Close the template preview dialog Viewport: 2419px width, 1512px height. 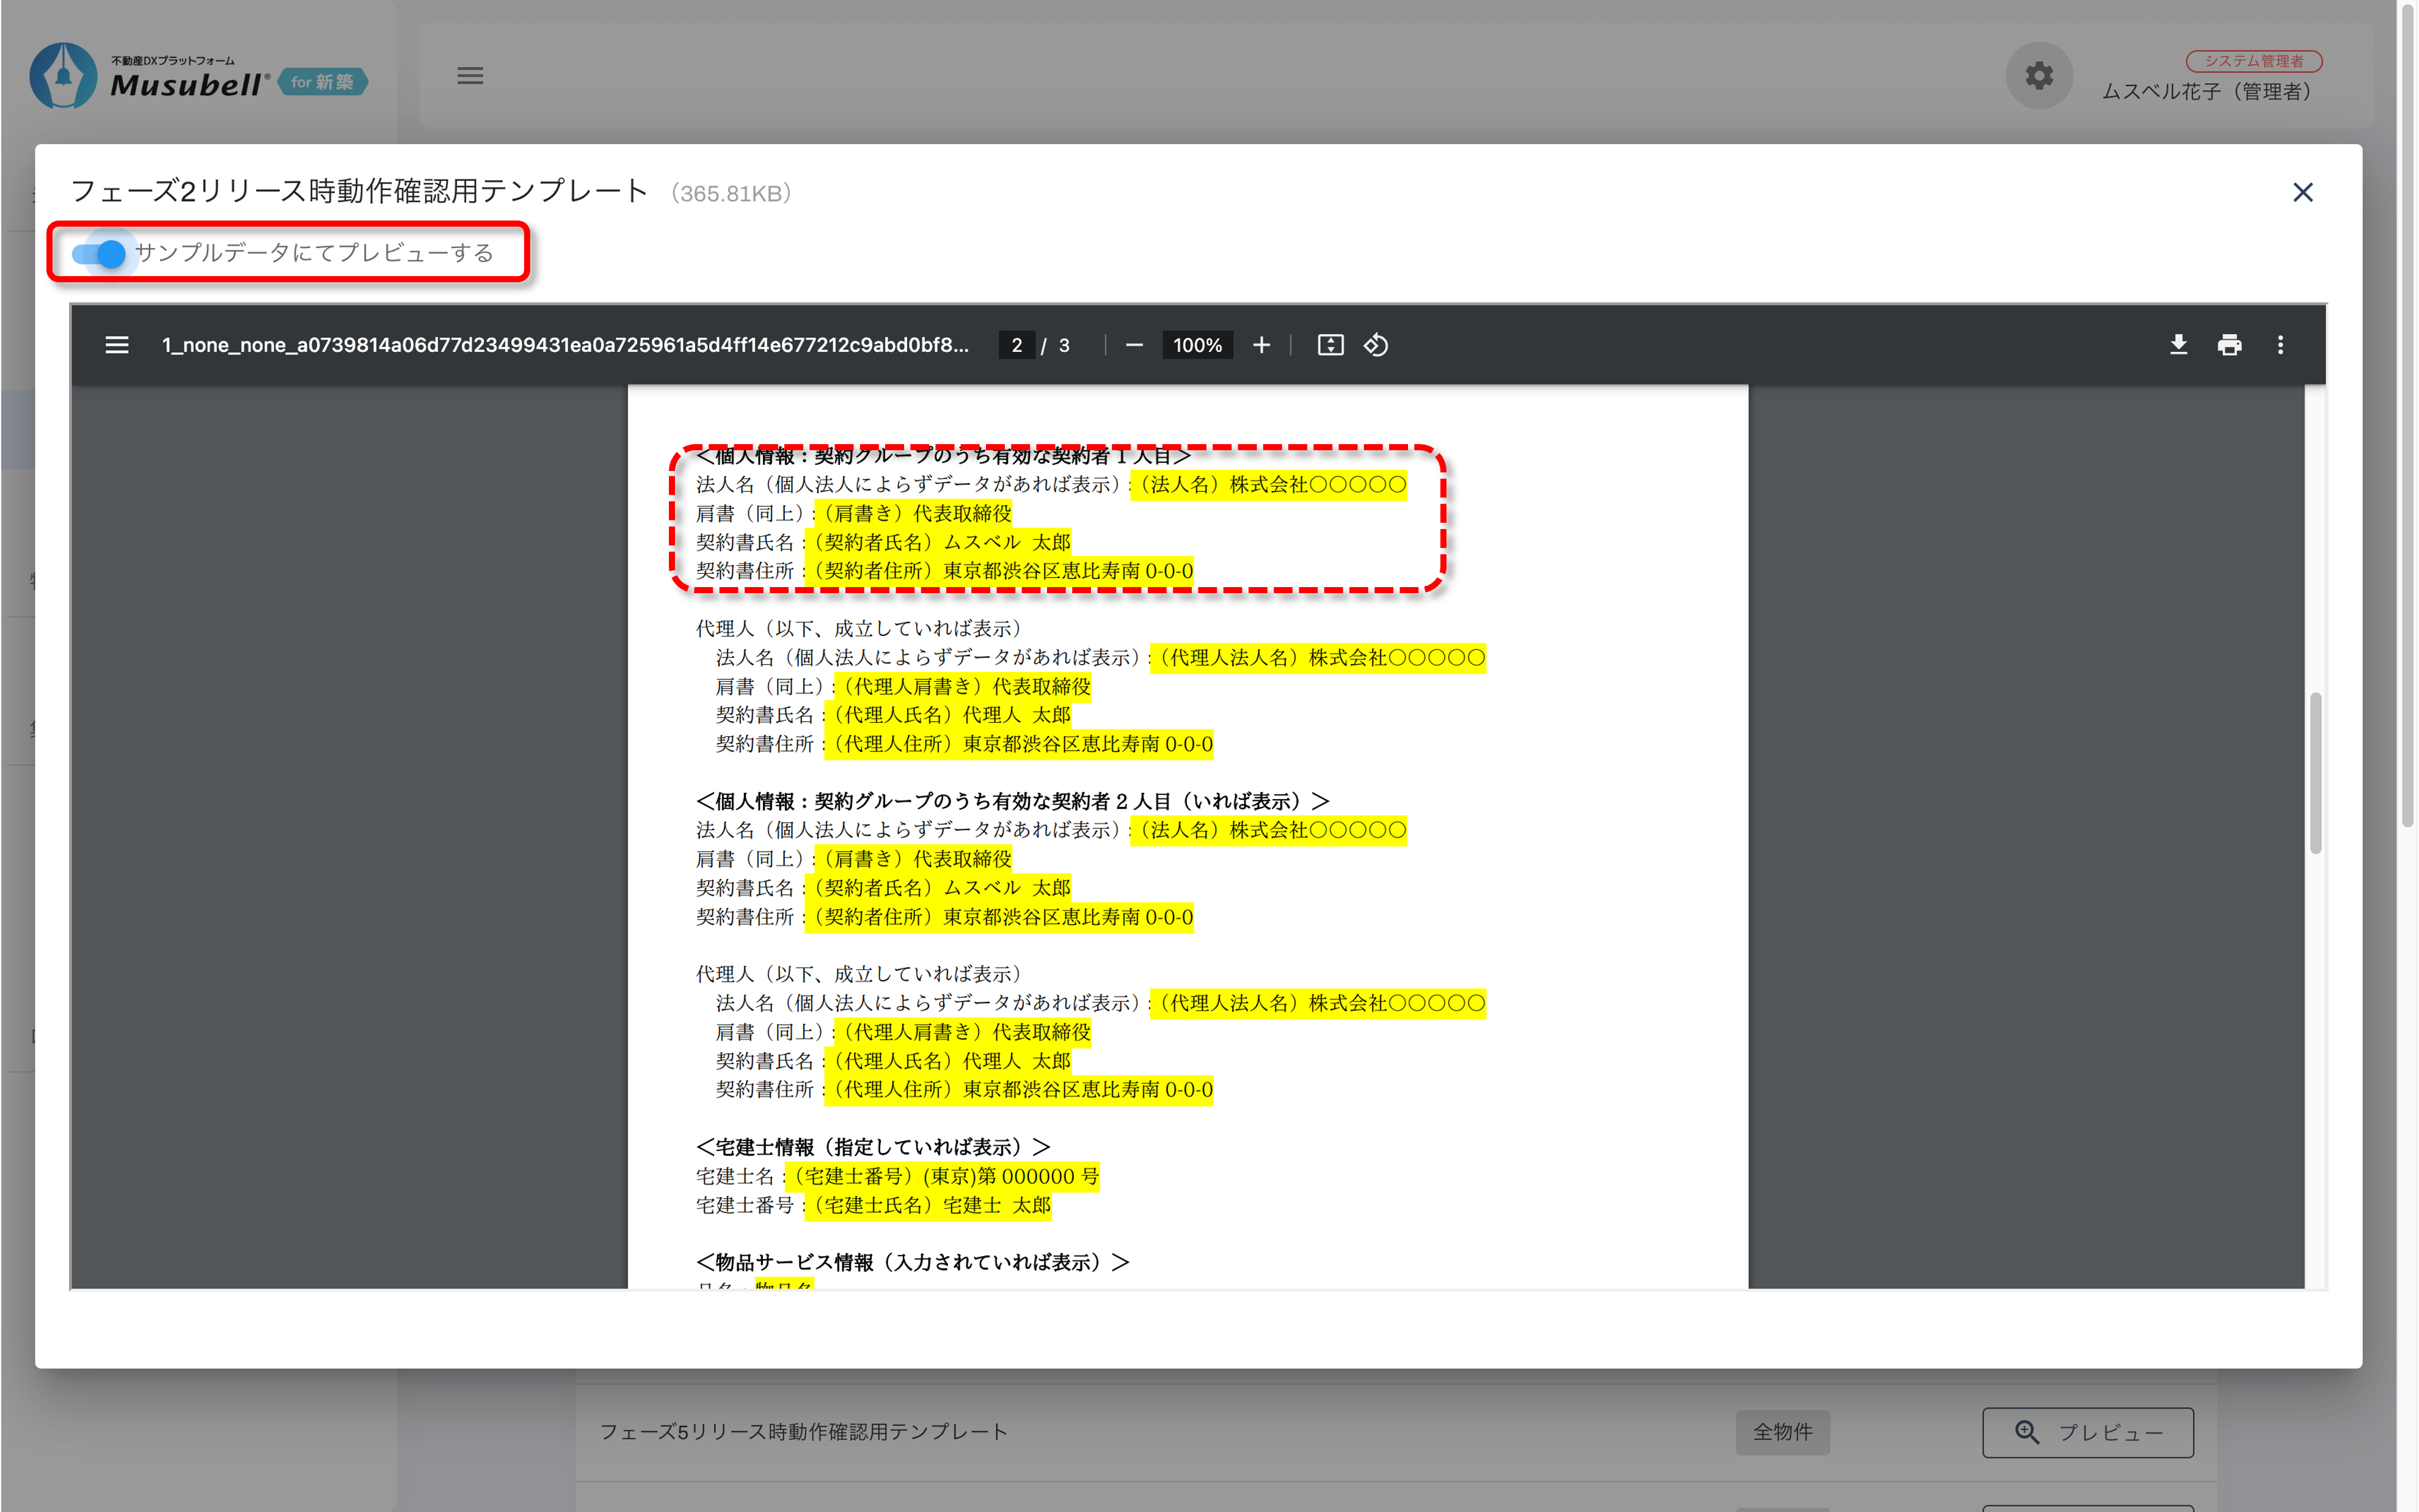[2302, 192]
